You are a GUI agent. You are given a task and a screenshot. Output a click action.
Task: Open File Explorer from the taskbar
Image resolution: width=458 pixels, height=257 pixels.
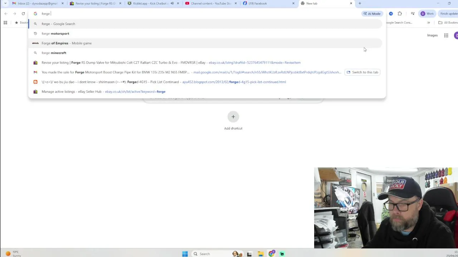260,254
